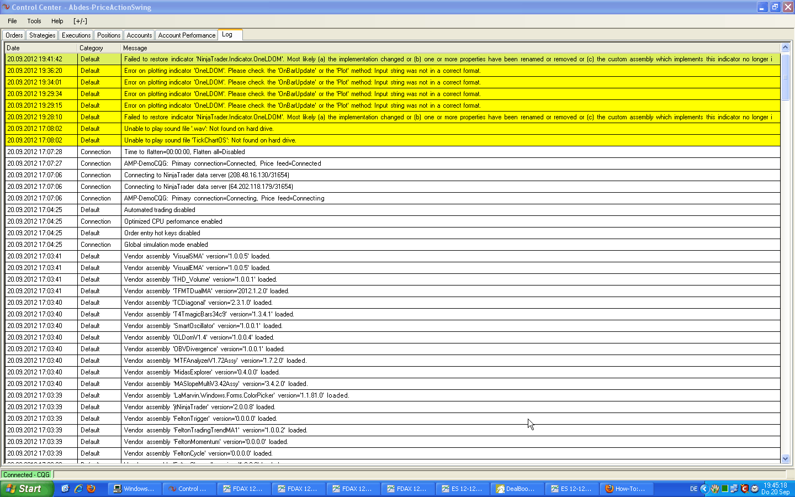The image size is (795, 497).
Task: Select the error row dated 20.09.2012 19:29:15
Action: [393, 105]
